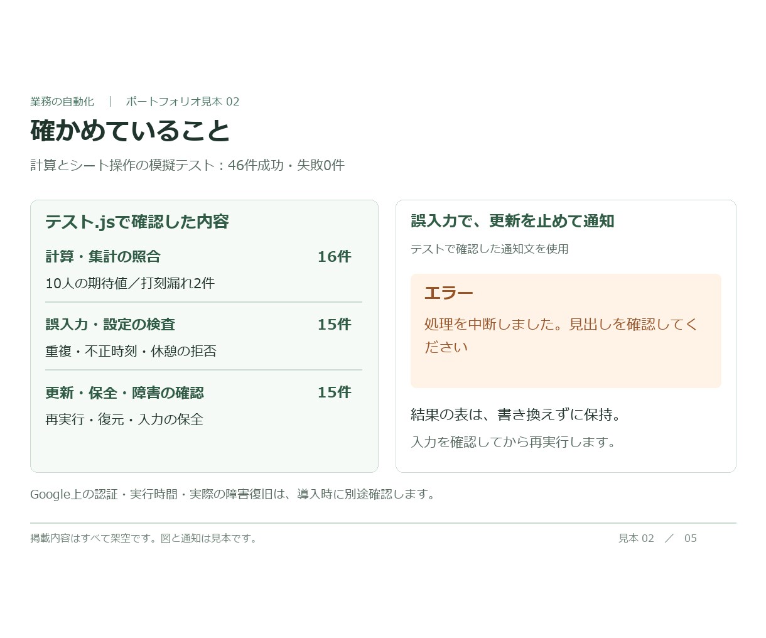
Task: Click 15件 beside 更新・保全・障害の確認
Action: click(334, 392)
